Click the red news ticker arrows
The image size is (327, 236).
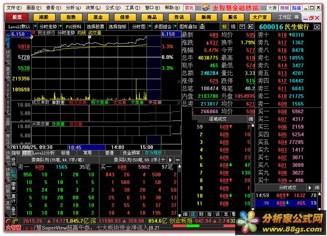point(29,228)
